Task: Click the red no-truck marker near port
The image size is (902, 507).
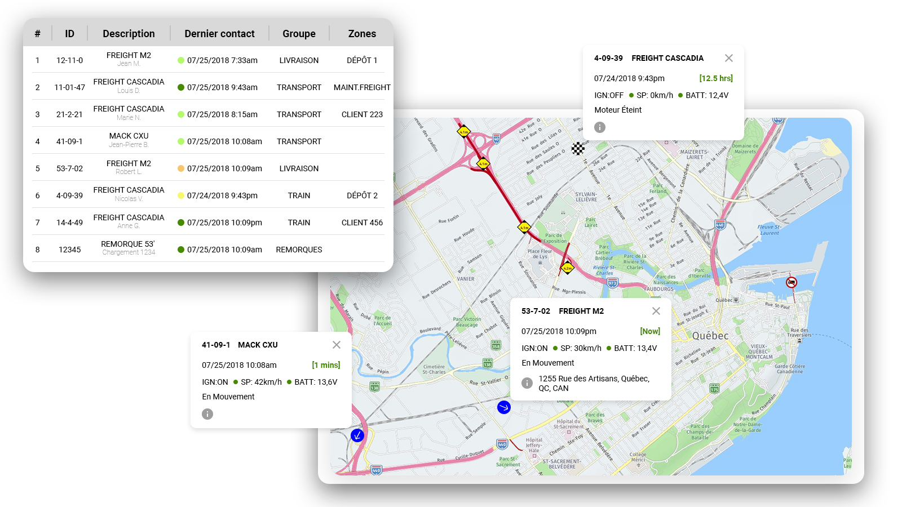Action: (792, 282)
